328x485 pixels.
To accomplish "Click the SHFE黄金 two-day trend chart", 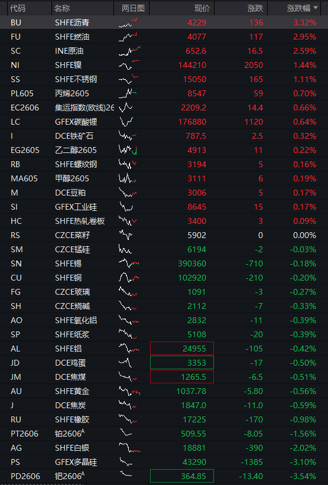I will pos(129,391).
